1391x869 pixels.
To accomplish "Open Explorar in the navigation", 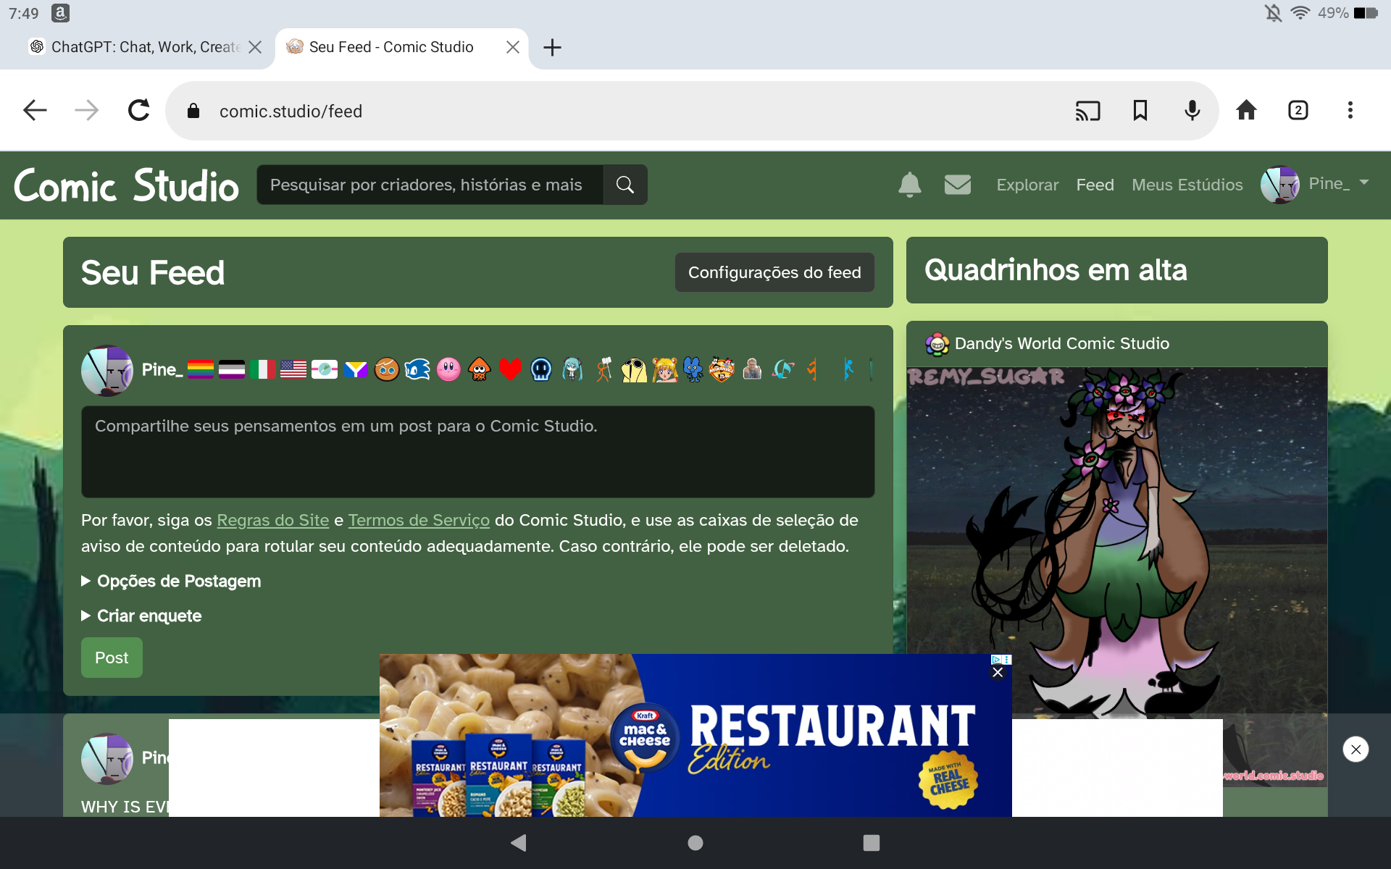I will pos(1027,185).
